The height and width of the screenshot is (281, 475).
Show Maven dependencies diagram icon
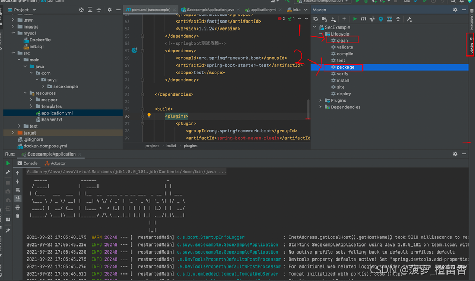389,19
